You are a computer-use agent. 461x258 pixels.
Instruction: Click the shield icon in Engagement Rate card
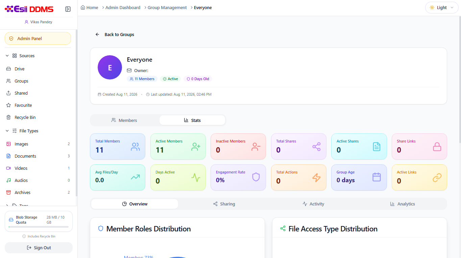coord(256,177)
